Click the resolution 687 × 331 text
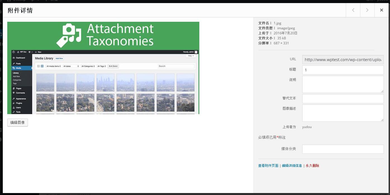The image size is (390, 195). coord(282,43)
